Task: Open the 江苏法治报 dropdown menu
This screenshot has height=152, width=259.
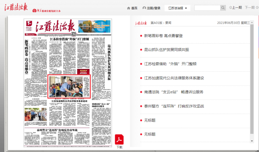Action: click(x=177, y=8)
